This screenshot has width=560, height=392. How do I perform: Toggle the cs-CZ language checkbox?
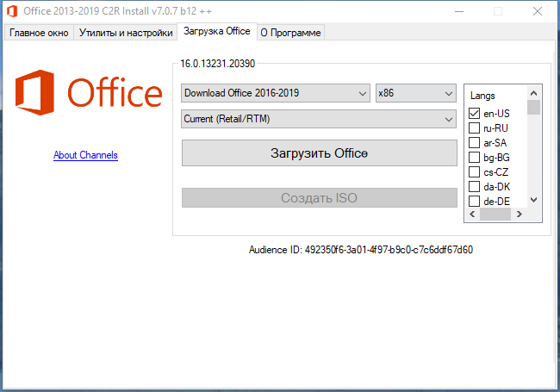(x=474, y=172)
